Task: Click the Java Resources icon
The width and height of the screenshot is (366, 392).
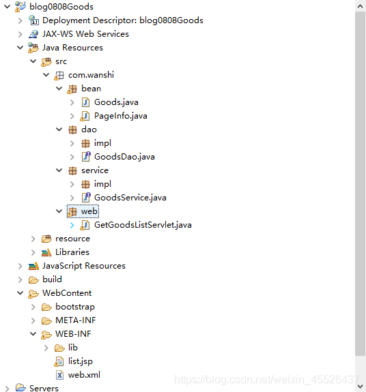Action: [33, 48]
